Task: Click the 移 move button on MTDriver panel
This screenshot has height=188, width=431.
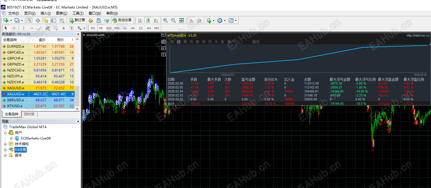Action: point(163,42)
